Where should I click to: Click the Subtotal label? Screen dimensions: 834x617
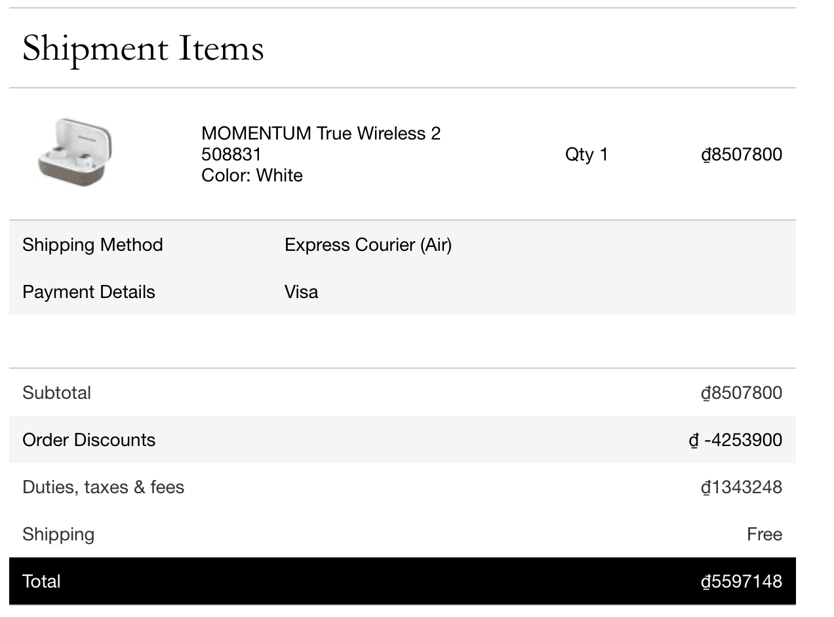click(x=56, y=393)
